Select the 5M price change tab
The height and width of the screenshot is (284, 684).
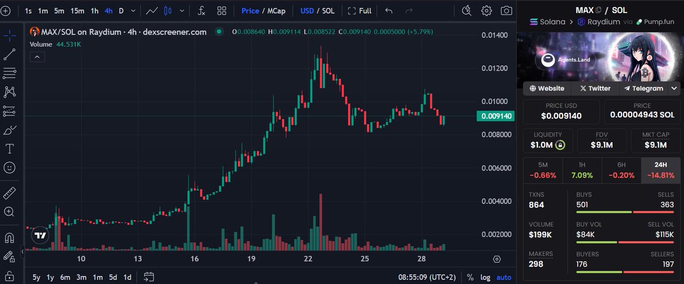(x=543, y=170)
